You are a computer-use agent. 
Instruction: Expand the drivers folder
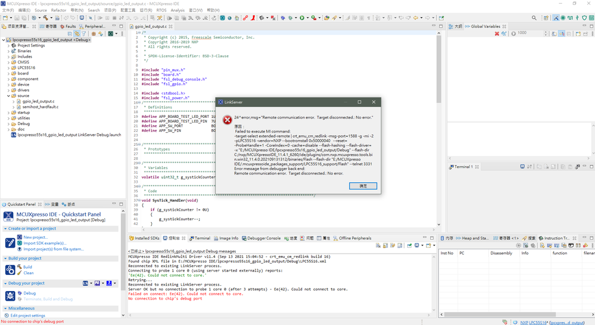pyautogui.click(x=9, y=90)
